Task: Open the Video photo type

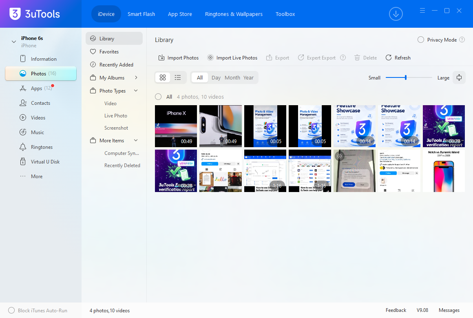Action: point(111,103)
